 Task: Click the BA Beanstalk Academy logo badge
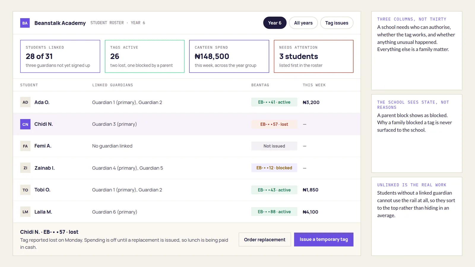pyautogui.click(x=25, y=23)
